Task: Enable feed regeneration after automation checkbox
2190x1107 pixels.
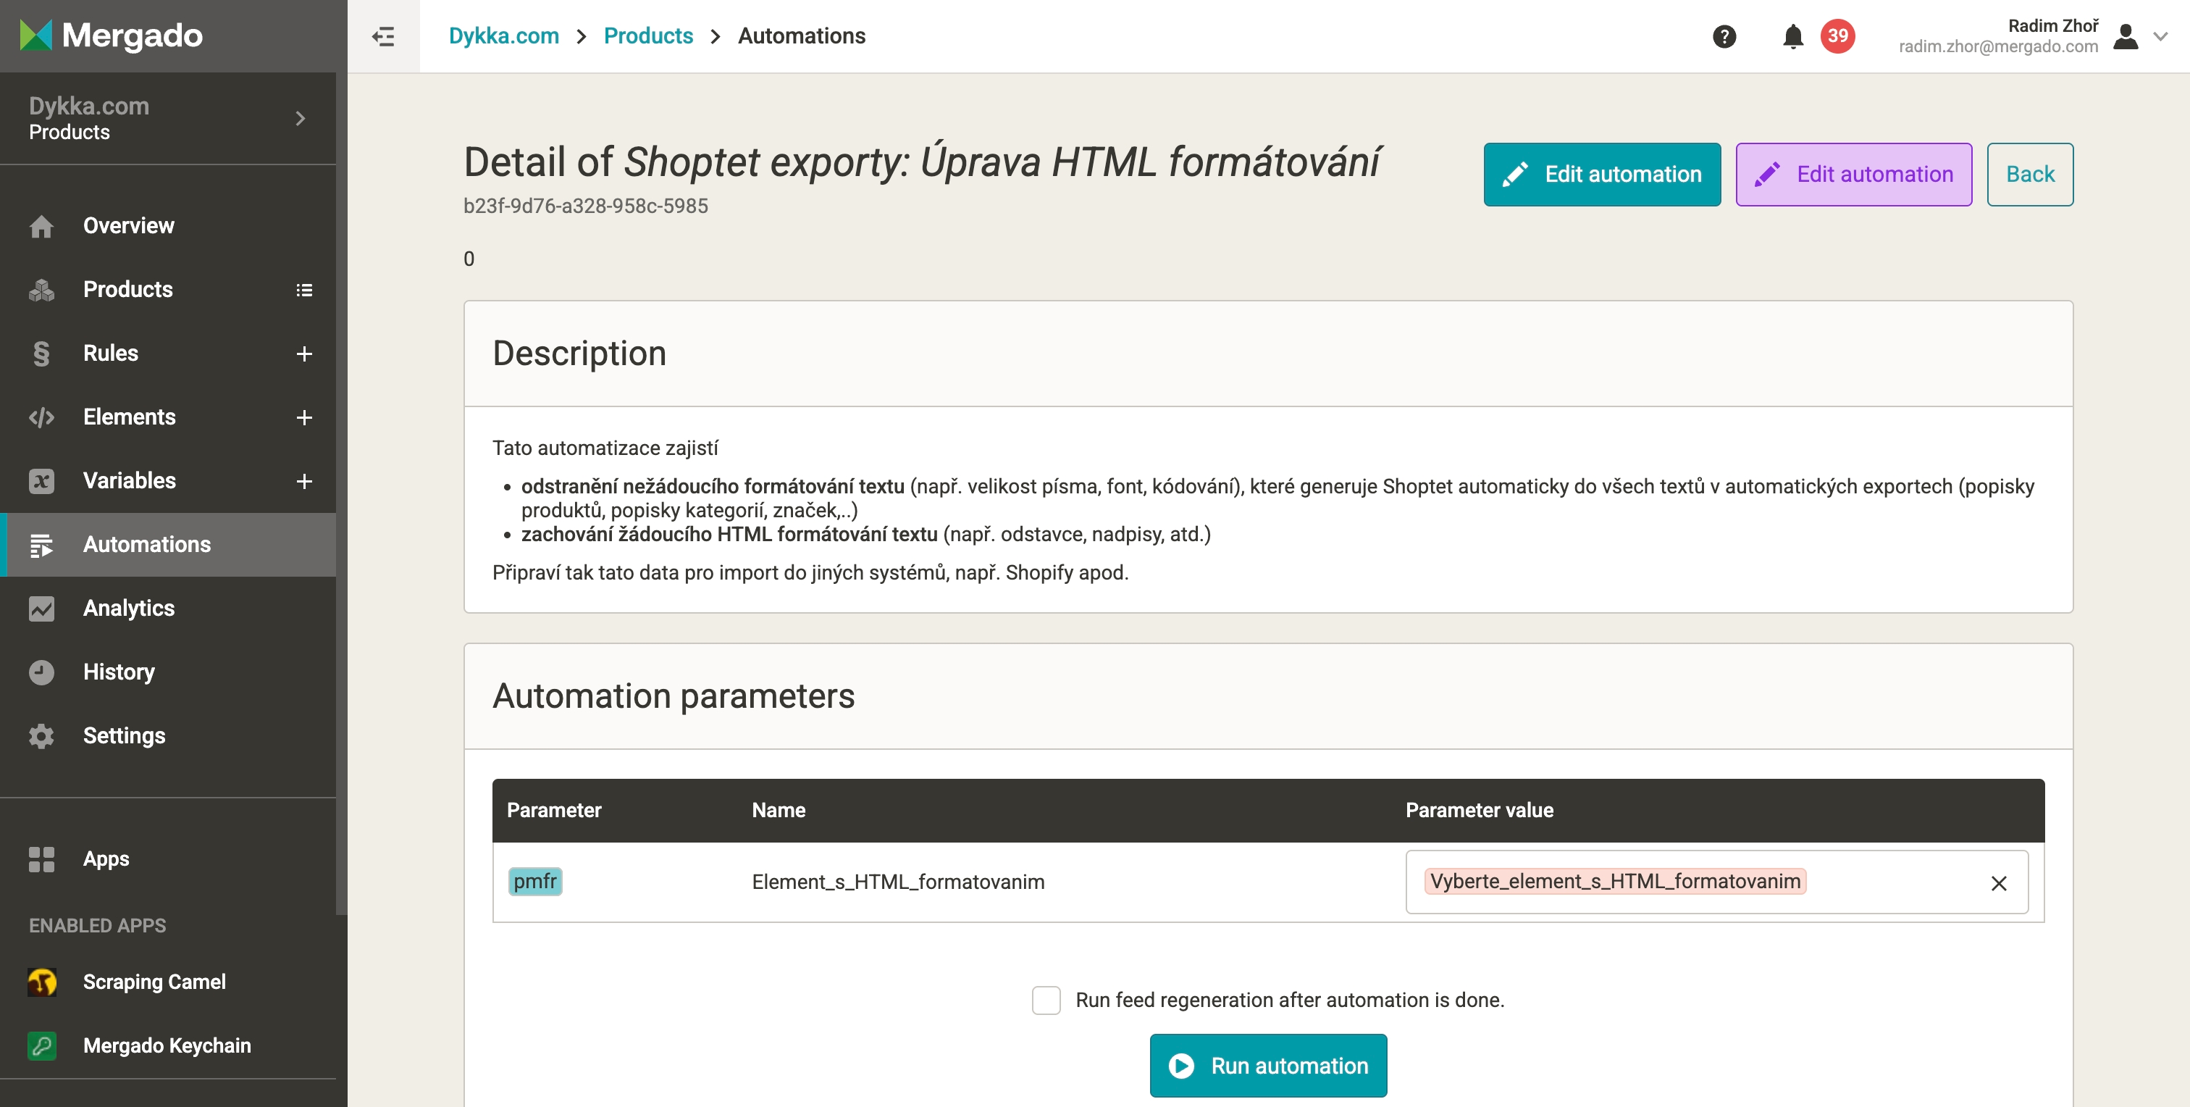Action: tap(1046, 1000)
